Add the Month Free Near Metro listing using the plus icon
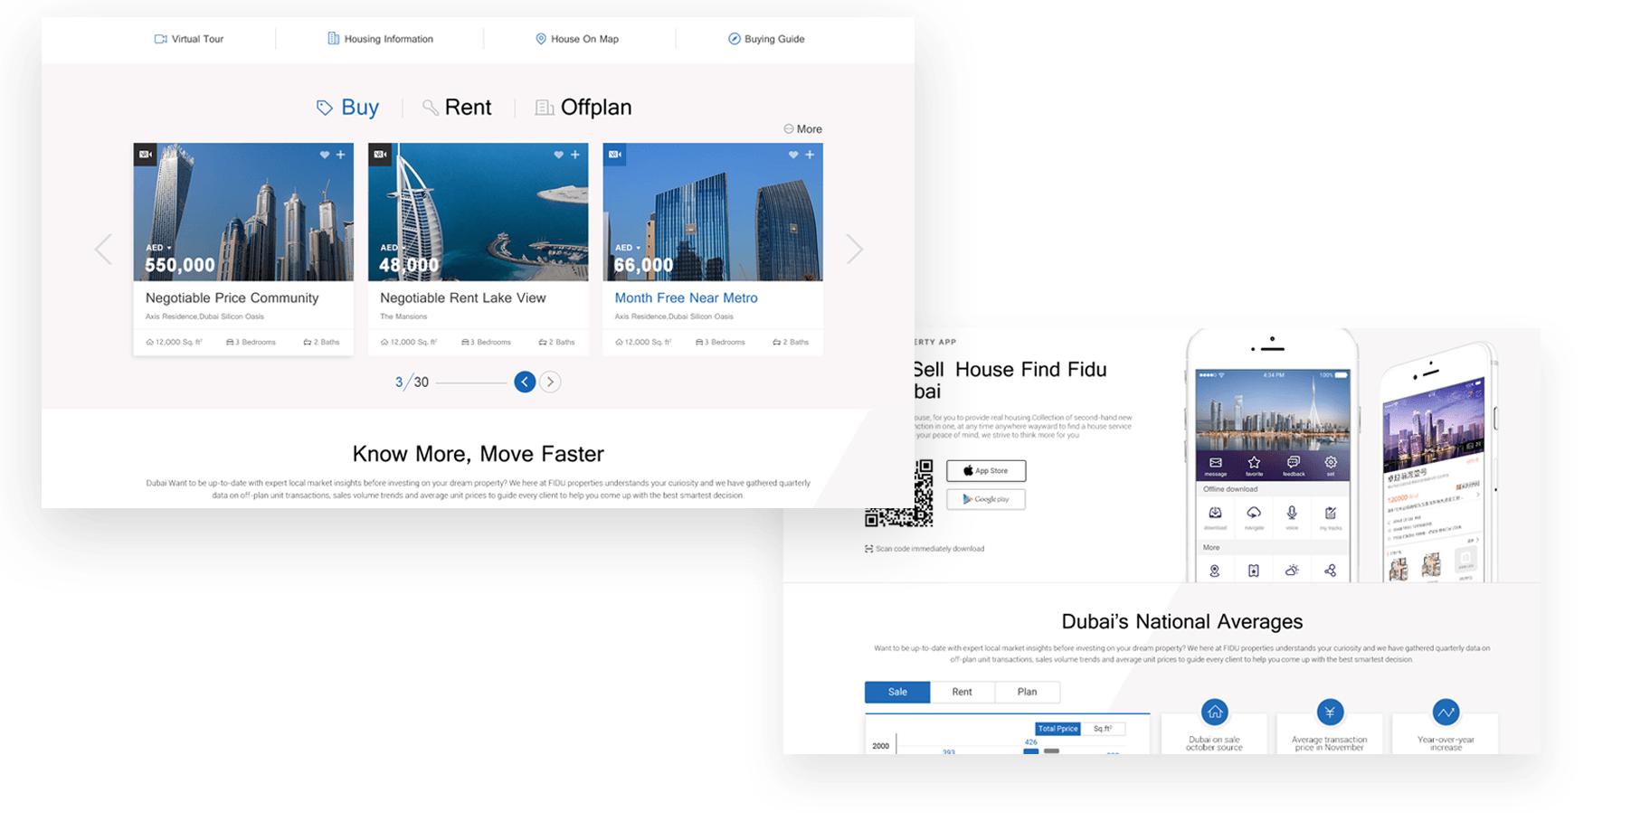Screen dimensions: 1631x840 click(x=810, y=155)
